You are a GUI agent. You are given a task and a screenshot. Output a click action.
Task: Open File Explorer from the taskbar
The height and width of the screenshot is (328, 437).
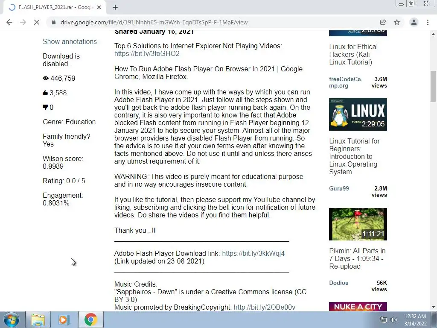38,319
